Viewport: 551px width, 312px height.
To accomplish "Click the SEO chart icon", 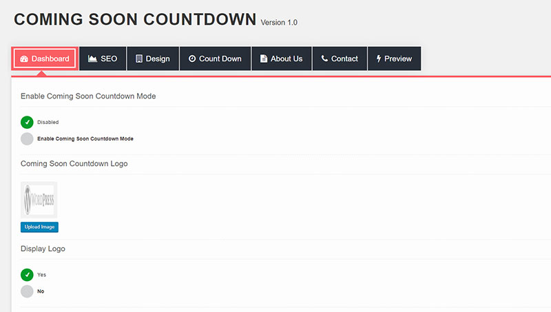I will coord(92,59).
